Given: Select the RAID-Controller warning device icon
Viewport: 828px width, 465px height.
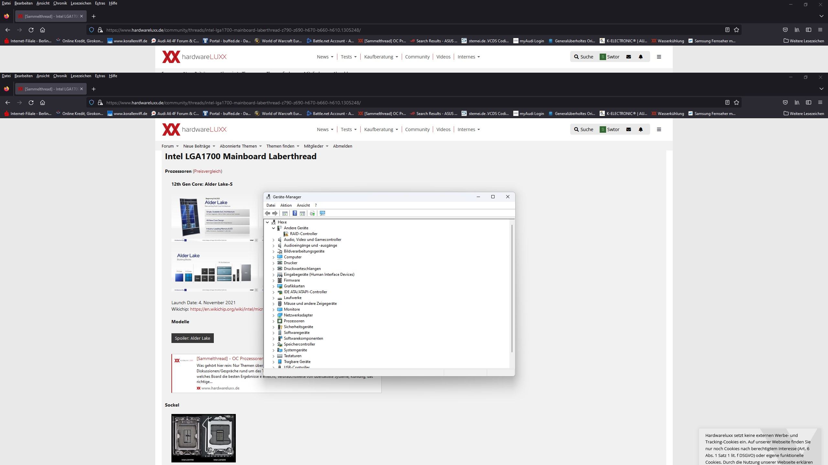Looking at the screenshot, I should pos(286,234).
